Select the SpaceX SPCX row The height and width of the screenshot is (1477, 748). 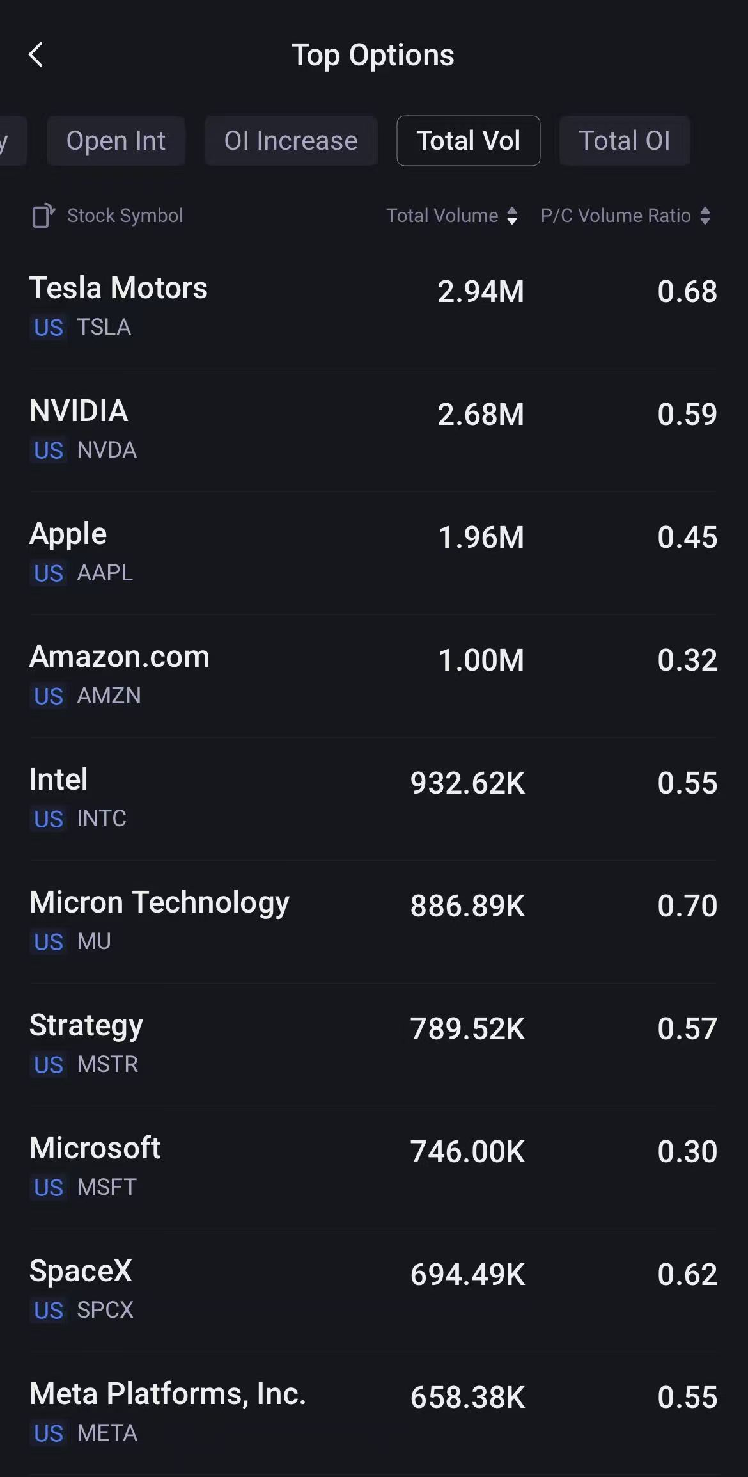pos(374,1290)
